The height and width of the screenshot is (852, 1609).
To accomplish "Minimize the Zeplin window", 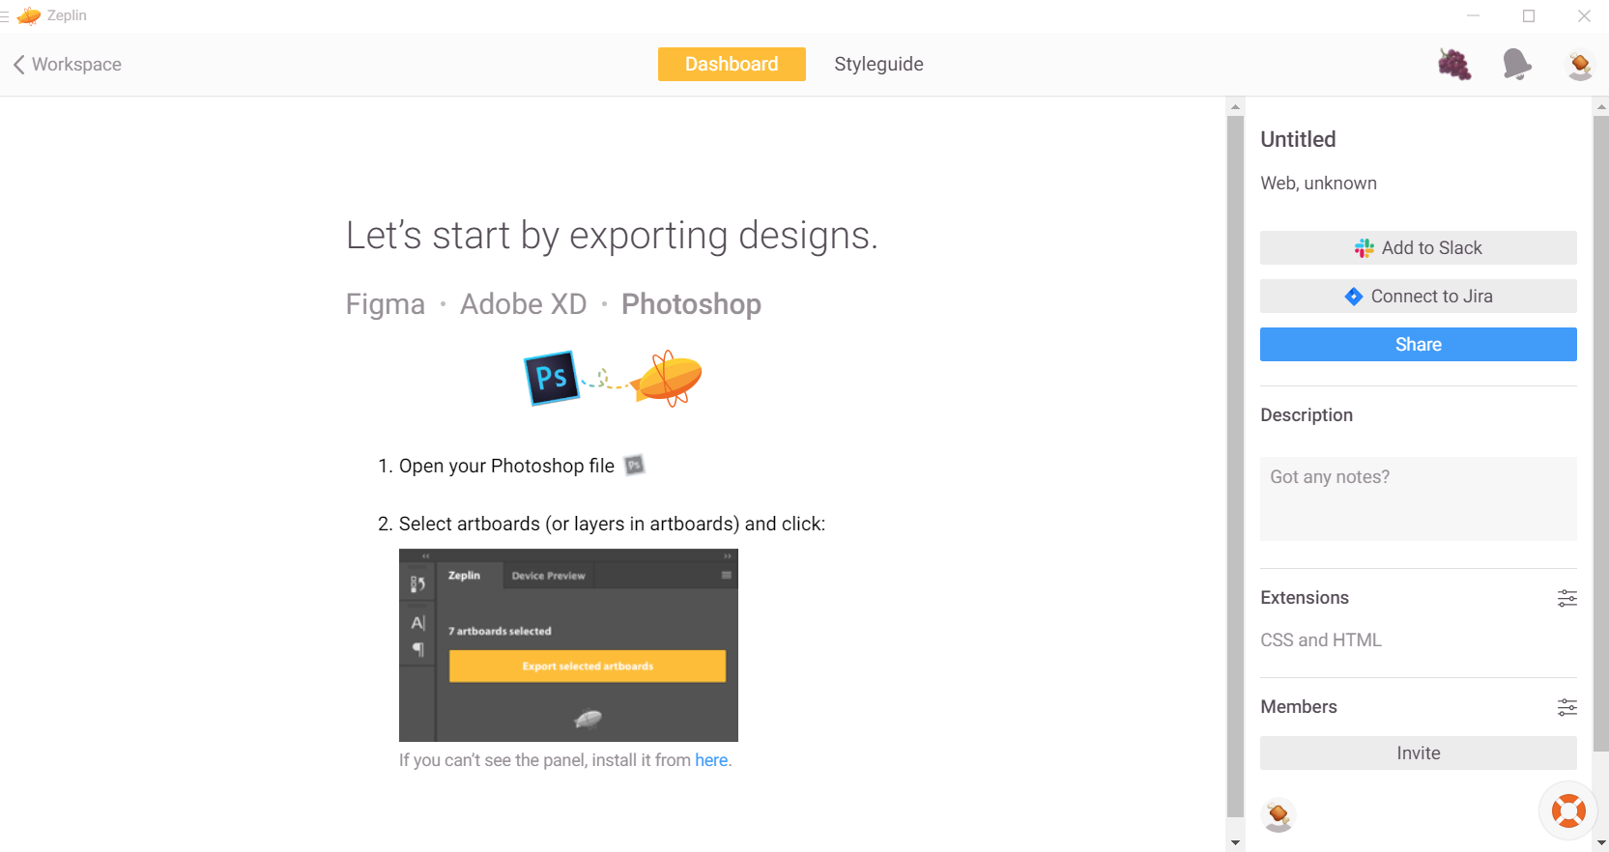I will point(1473,15).
